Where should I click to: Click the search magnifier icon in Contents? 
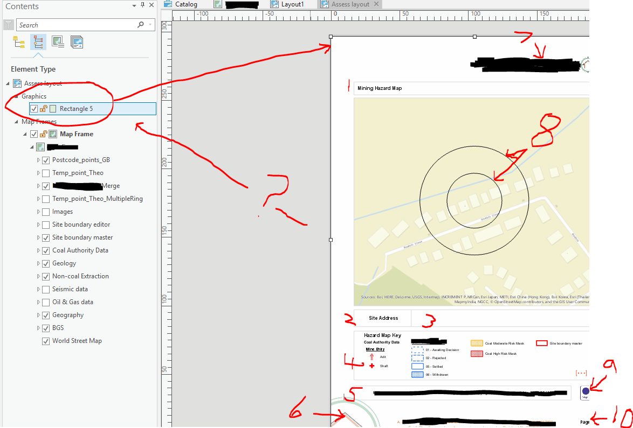click(141, 25)
